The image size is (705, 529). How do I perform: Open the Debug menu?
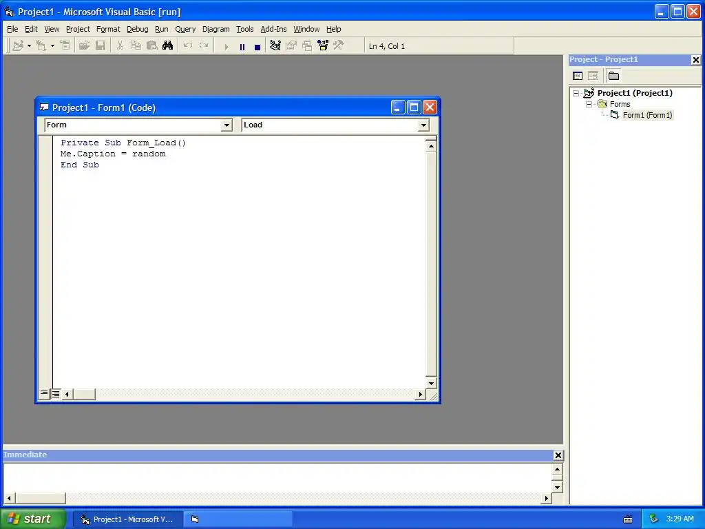137,29
